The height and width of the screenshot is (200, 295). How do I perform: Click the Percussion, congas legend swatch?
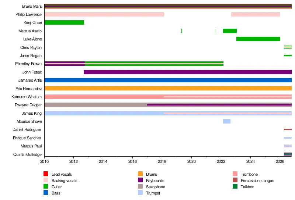pos(235,180)
